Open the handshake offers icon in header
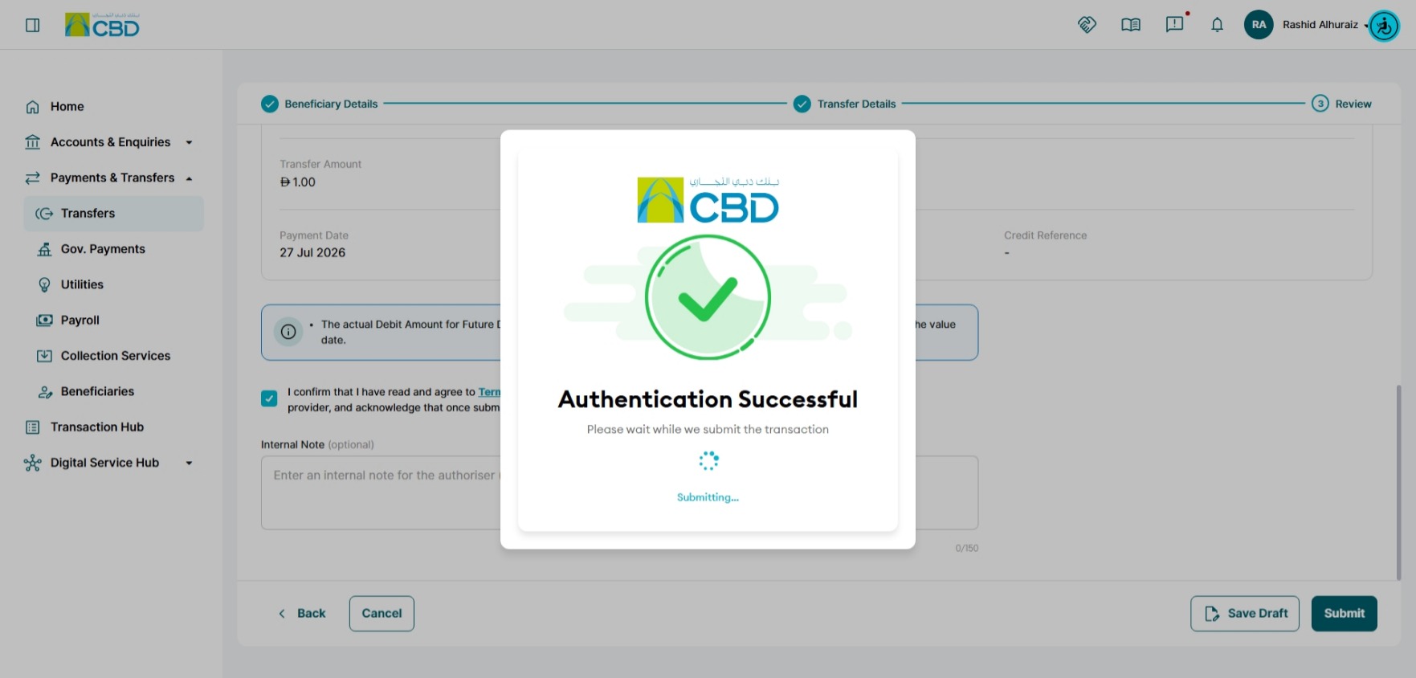This screenshot has height=678, width=1416. (1087, 25)
